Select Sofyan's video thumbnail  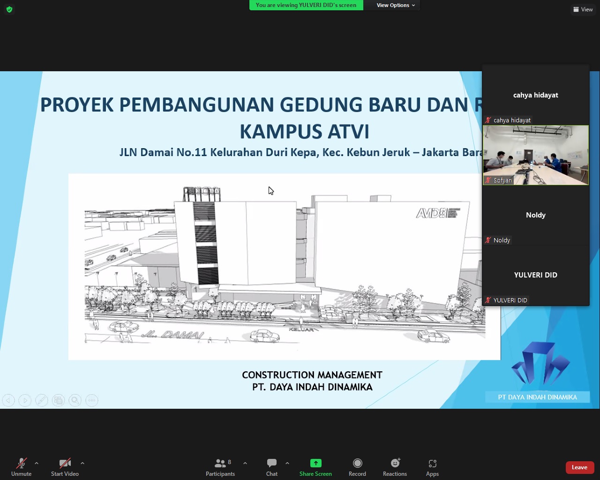click(x=535, y=155)
